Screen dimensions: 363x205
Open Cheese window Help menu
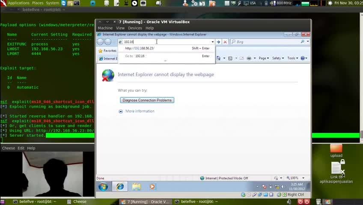point(31,148)
